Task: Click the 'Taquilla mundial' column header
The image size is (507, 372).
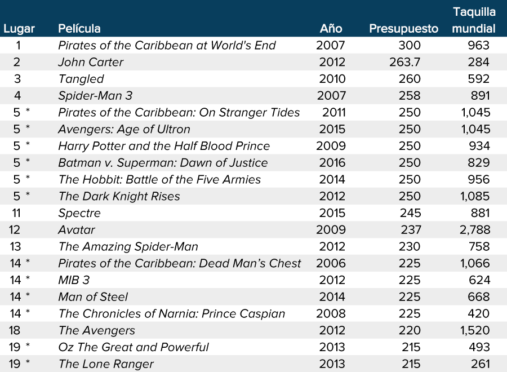Action: tap(474, 20)
